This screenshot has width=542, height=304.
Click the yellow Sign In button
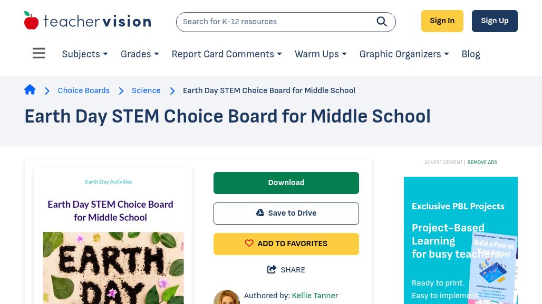coord(442,21)
